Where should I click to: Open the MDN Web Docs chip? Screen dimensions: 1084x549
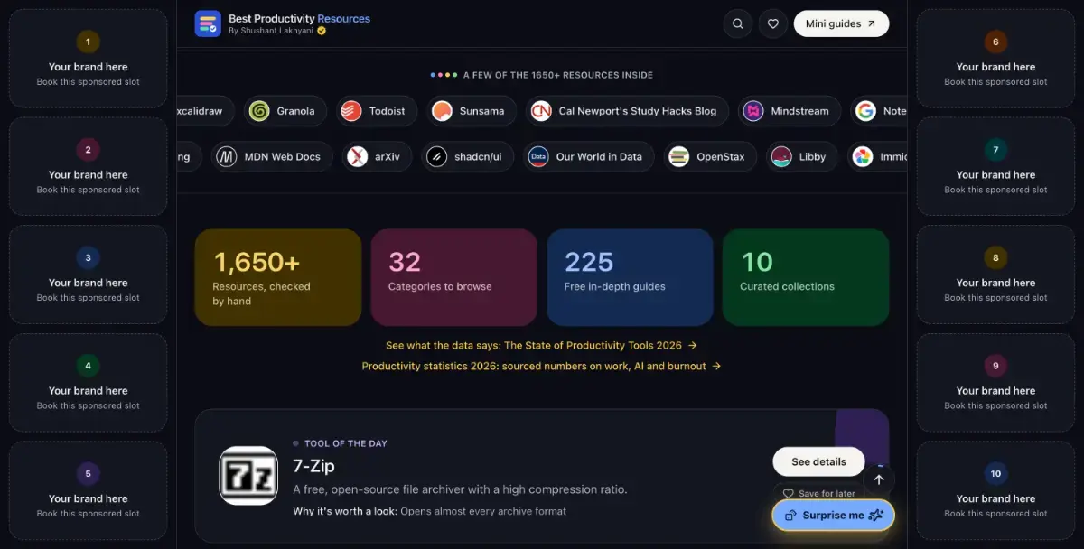click(x=270, y=156)
